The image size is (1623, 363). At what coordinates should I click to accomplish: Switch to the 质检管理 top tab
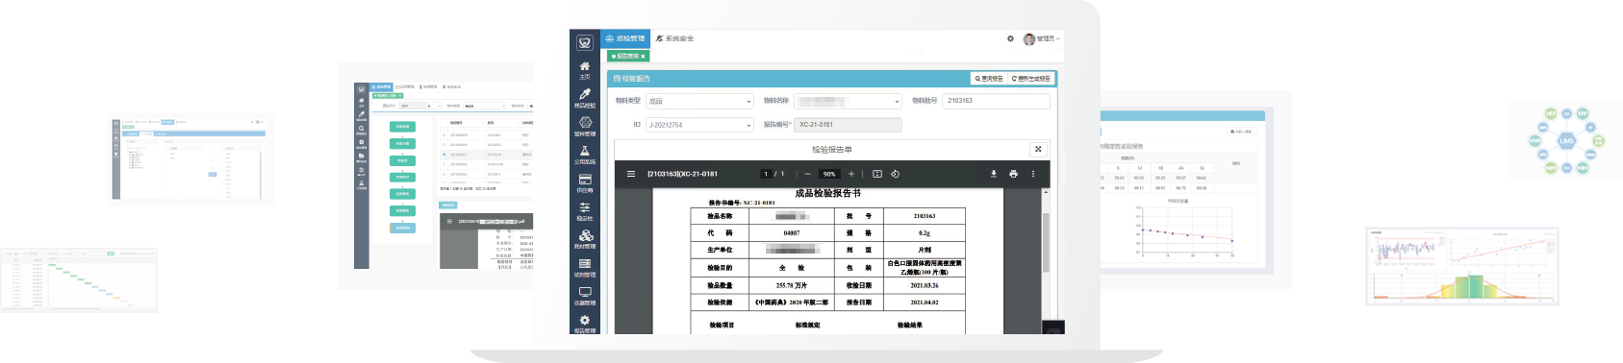tap(624, 38)
